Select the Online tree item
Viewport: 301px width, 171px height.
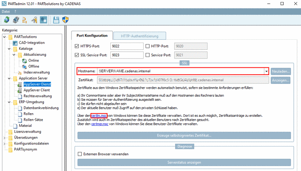click(x=34, y=61)
